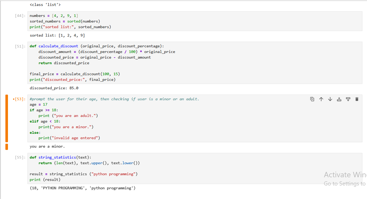Select the cell 55 prompt label
The width and height of the screenshot is (367, 199).
[x=20, y=158]
